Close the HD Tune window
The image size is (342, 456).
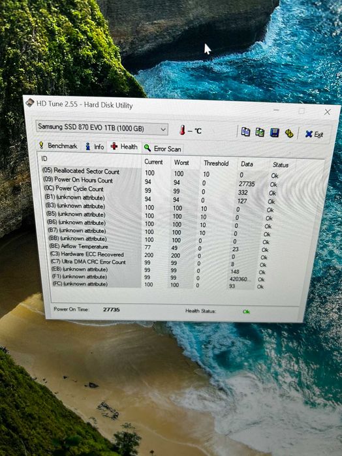(327, 112)
